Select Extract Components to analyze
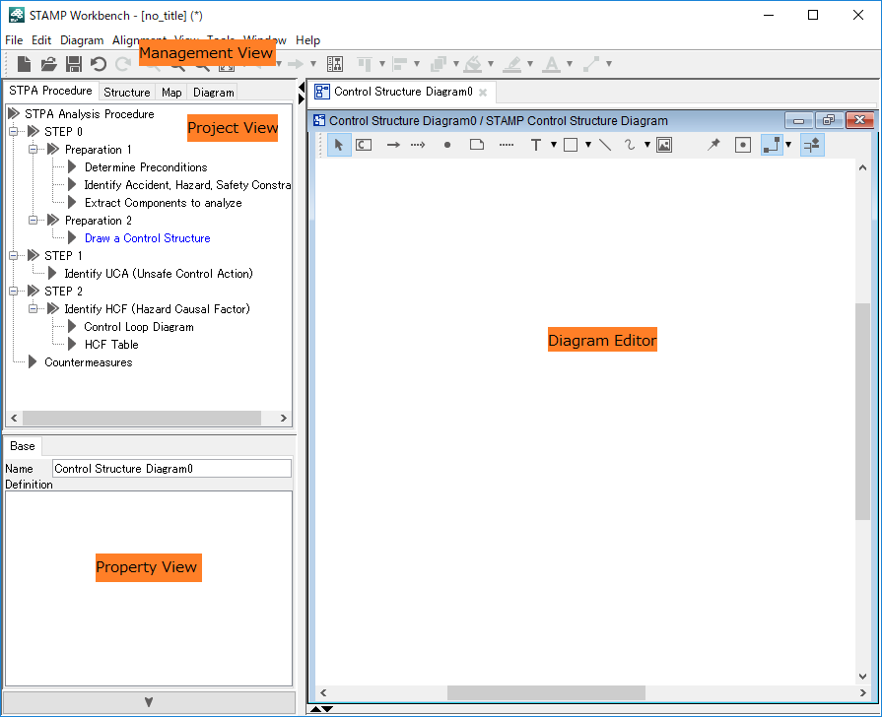This screenshot has width=882, height=717. [x=164, y=203]
